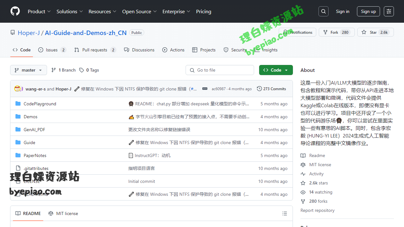This screenshot has height=227, width=404.
Task: Switch to the Pull requests tab
Action: [95, 50]
